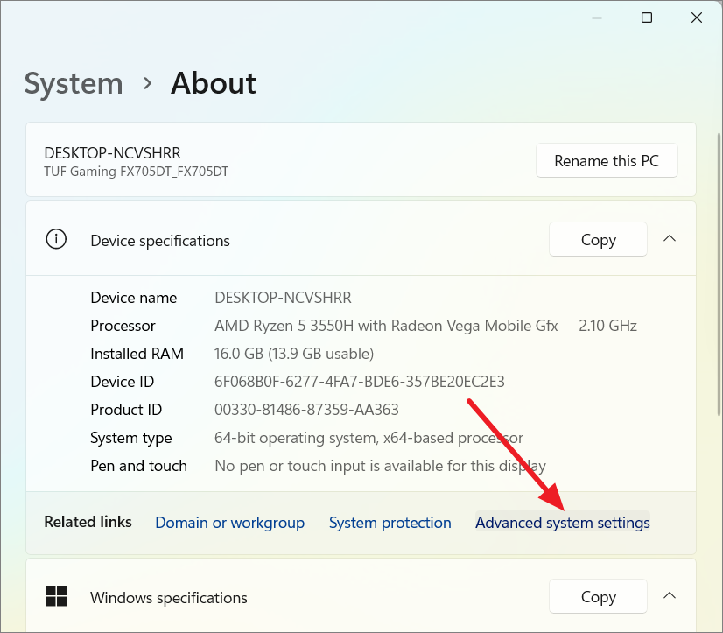Click the 16.0 GB installed RAM value
The width and height of the screenshot is (723, 633).
point(294,354)
